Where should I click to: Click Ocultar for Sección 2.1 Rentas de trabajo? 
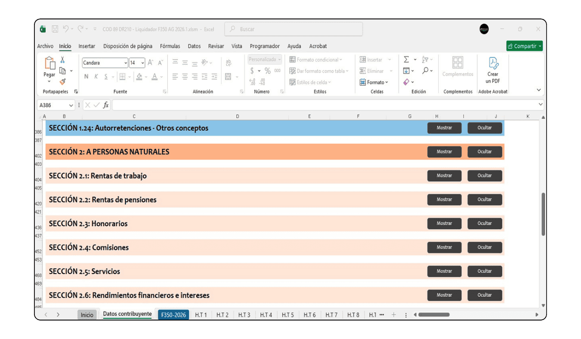(x=485, y=176)
